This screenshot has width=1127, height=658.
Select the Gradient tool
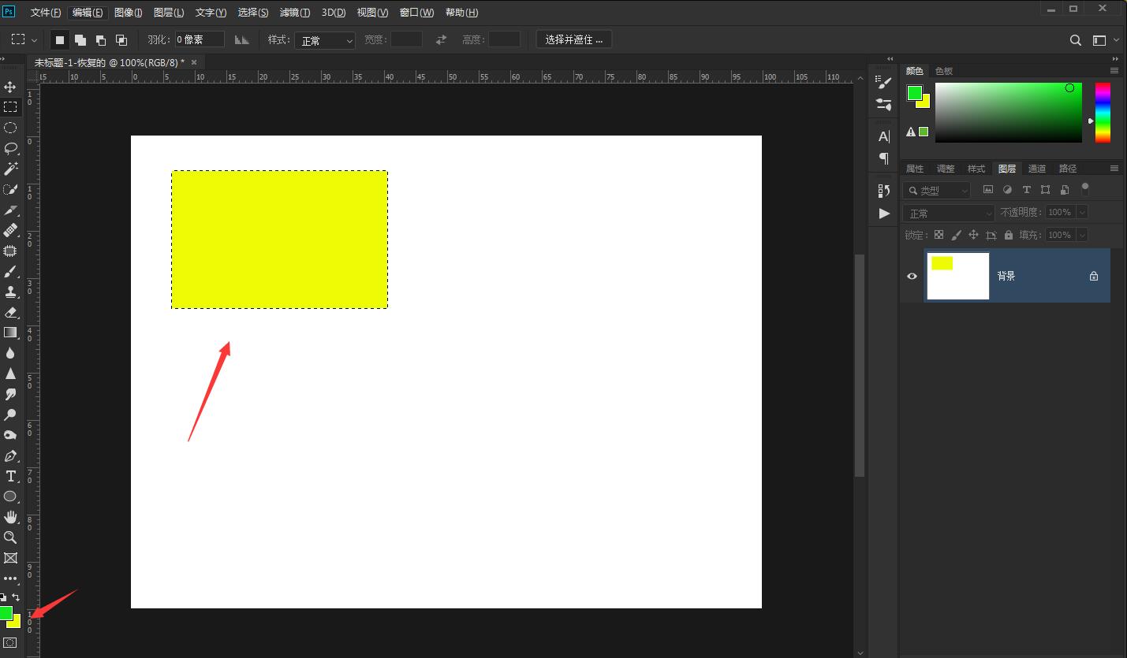pyautogui.click(x=10, y=333)
